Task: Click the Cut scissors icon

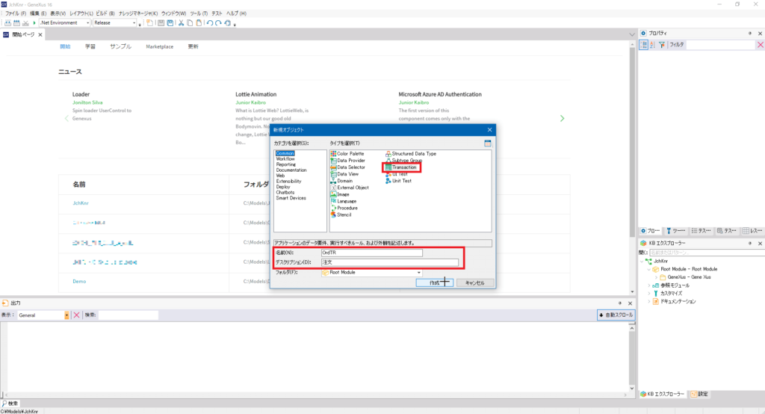Action: (181, 23)
